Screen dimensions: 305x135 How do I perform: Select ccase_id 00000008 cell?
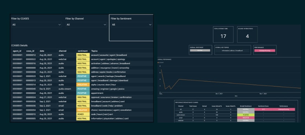[31, 72]
